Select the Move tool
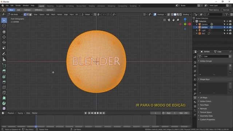233x131 pixels. [4, 37]
